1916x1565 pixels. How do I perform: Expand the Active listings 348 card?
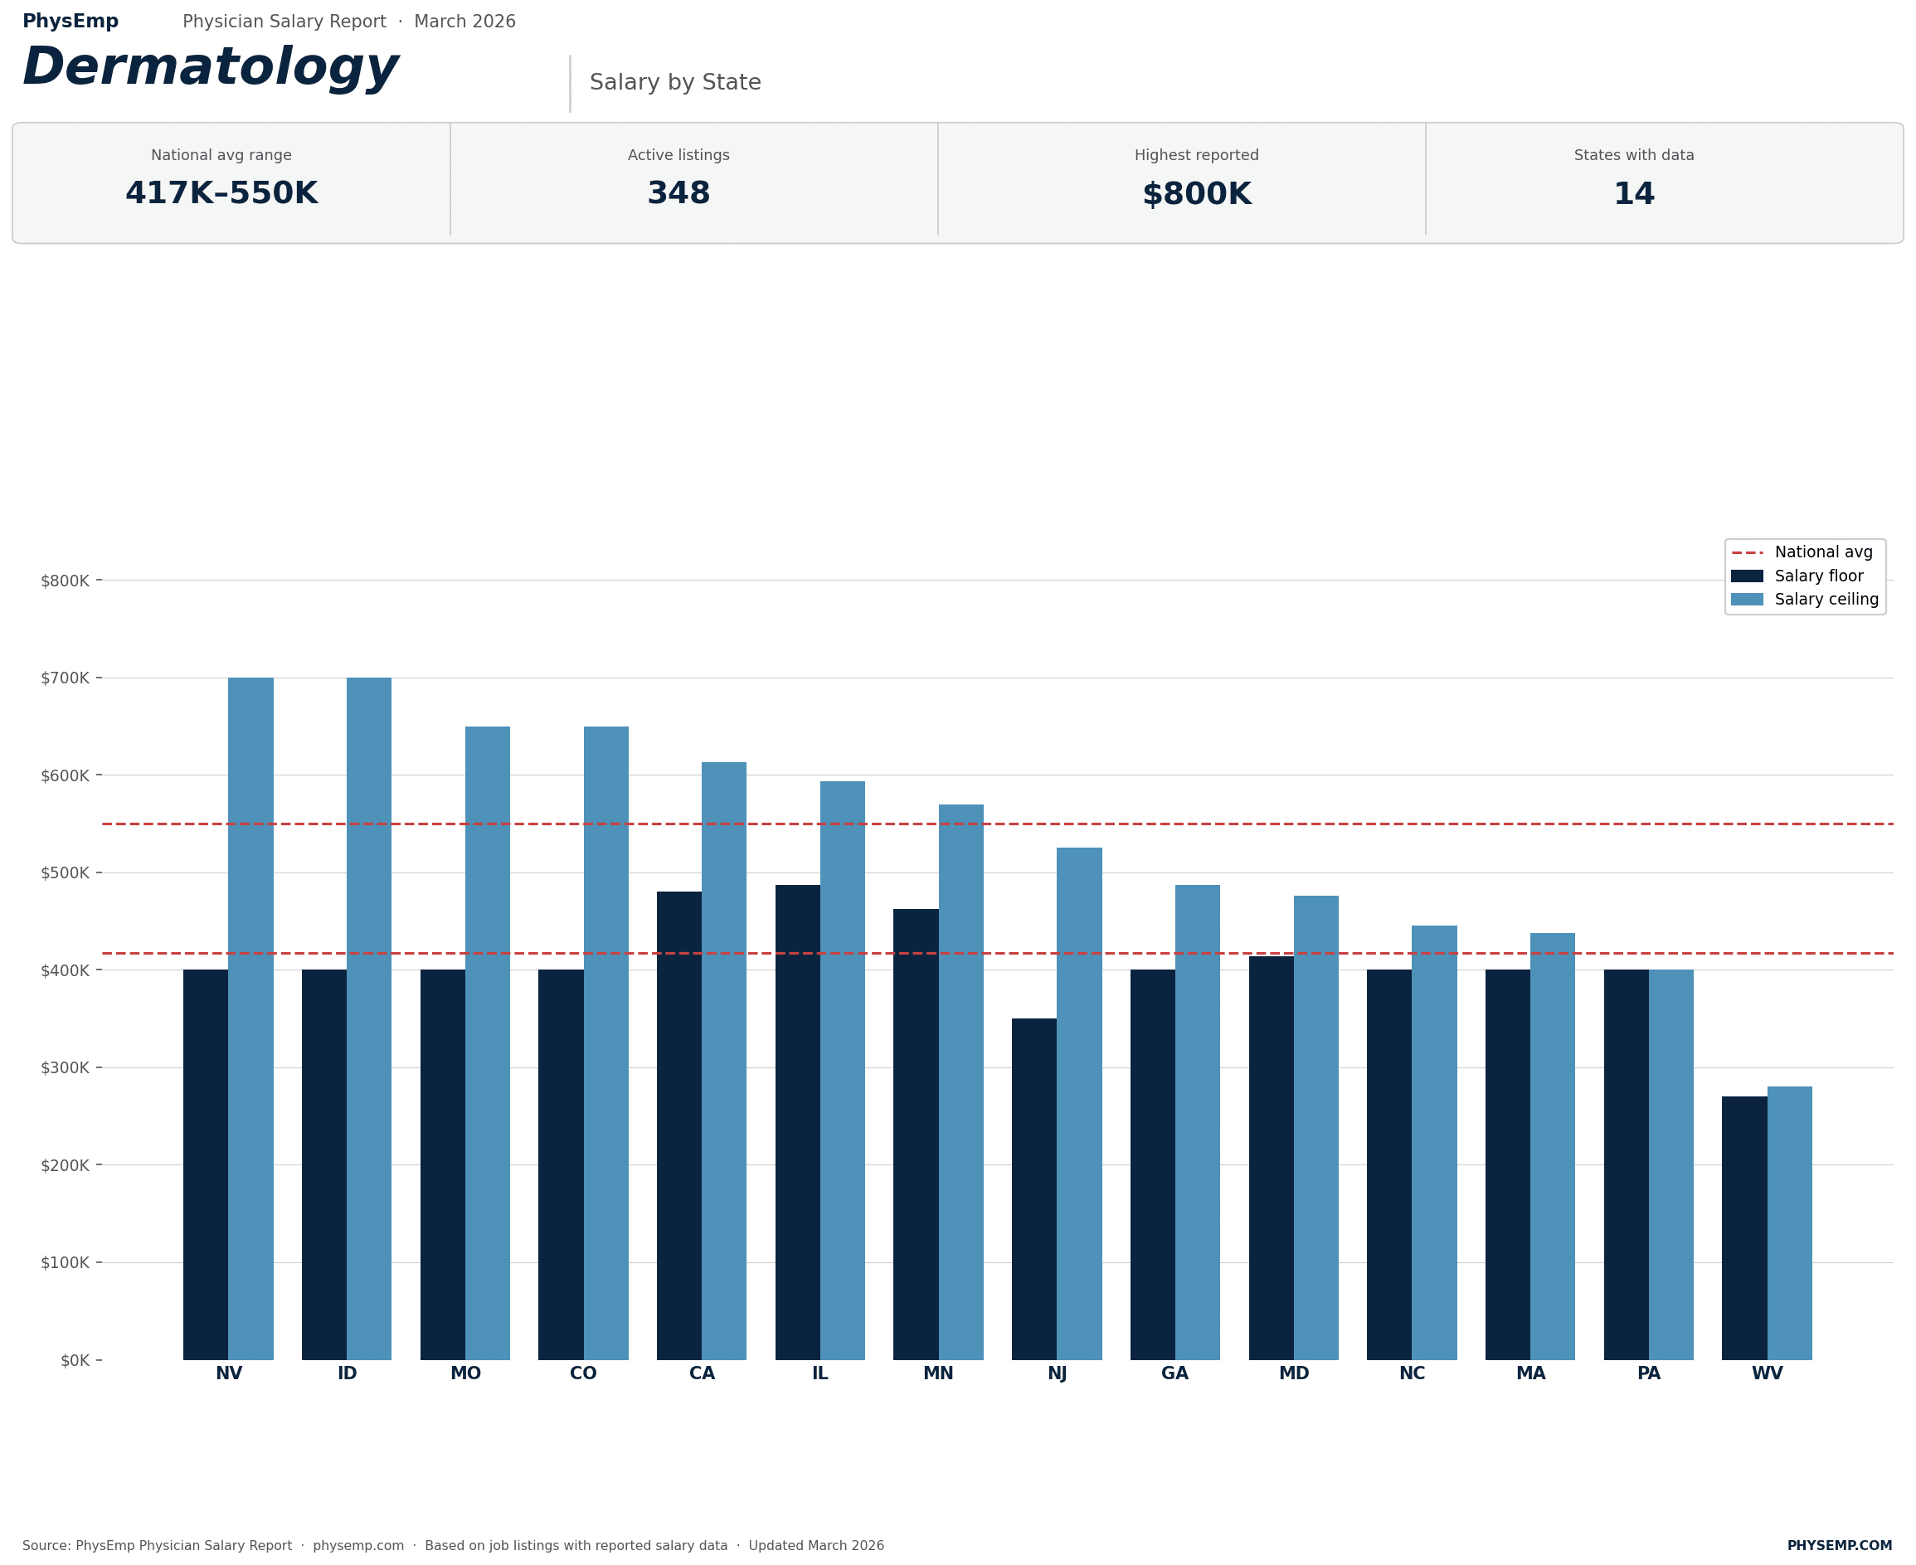[x=679, y=180]
